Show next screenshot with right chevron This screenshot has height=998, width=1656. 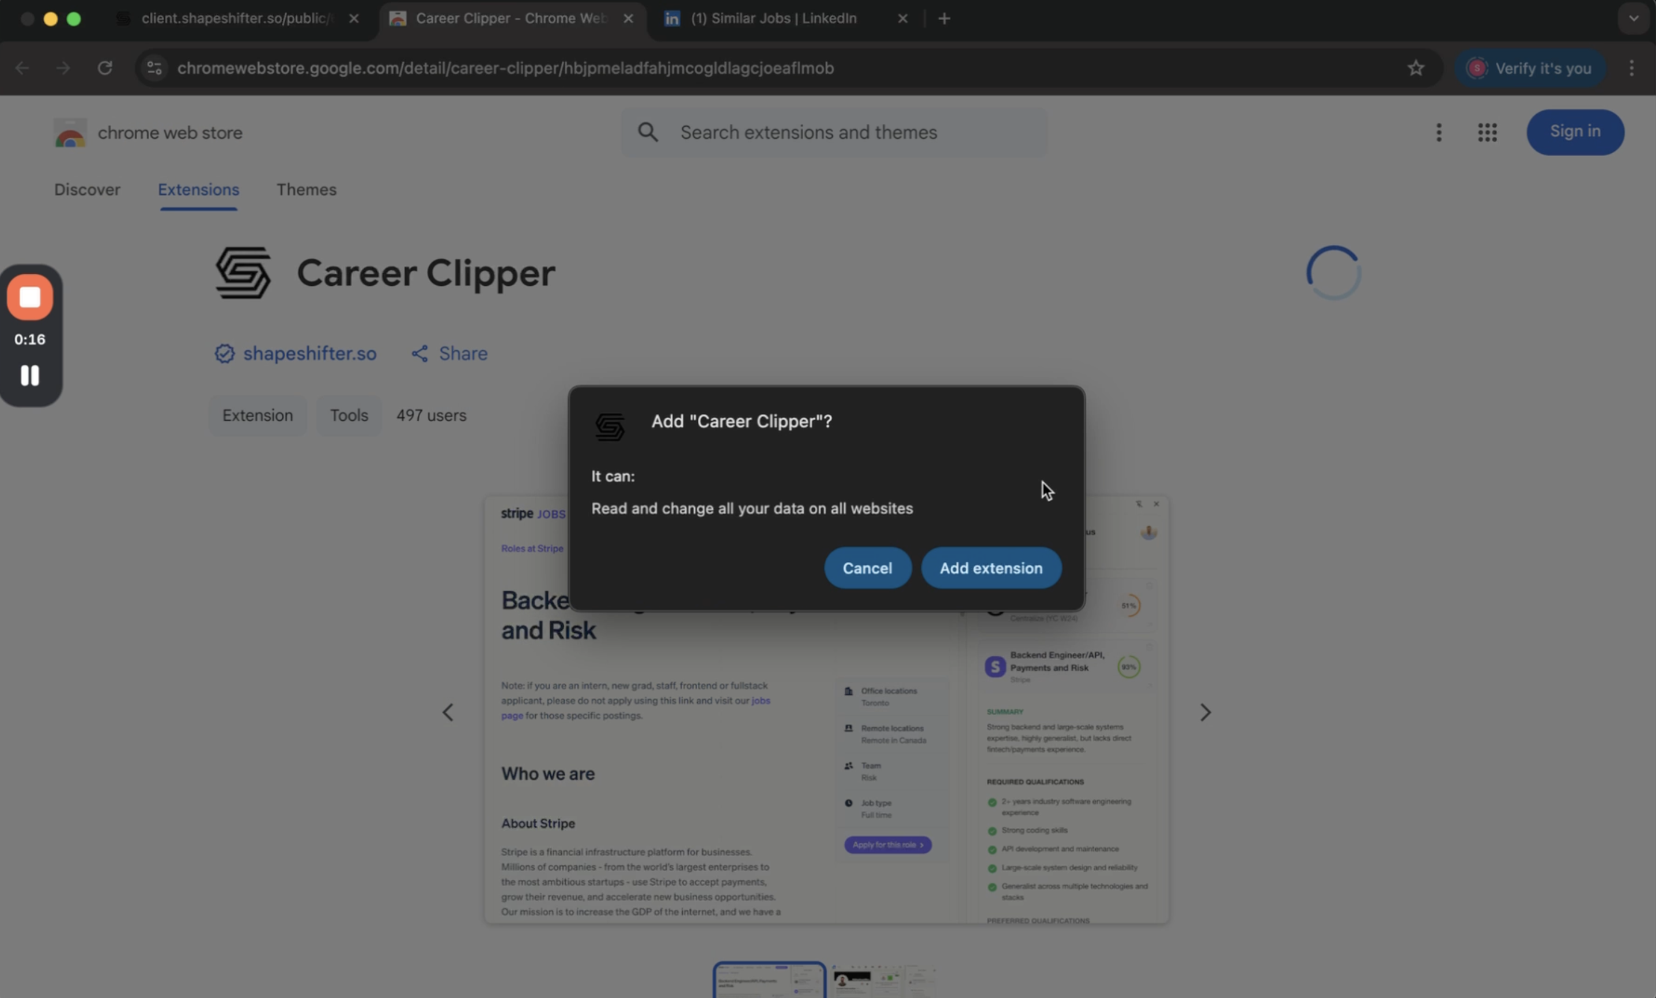pos(1205,712)
